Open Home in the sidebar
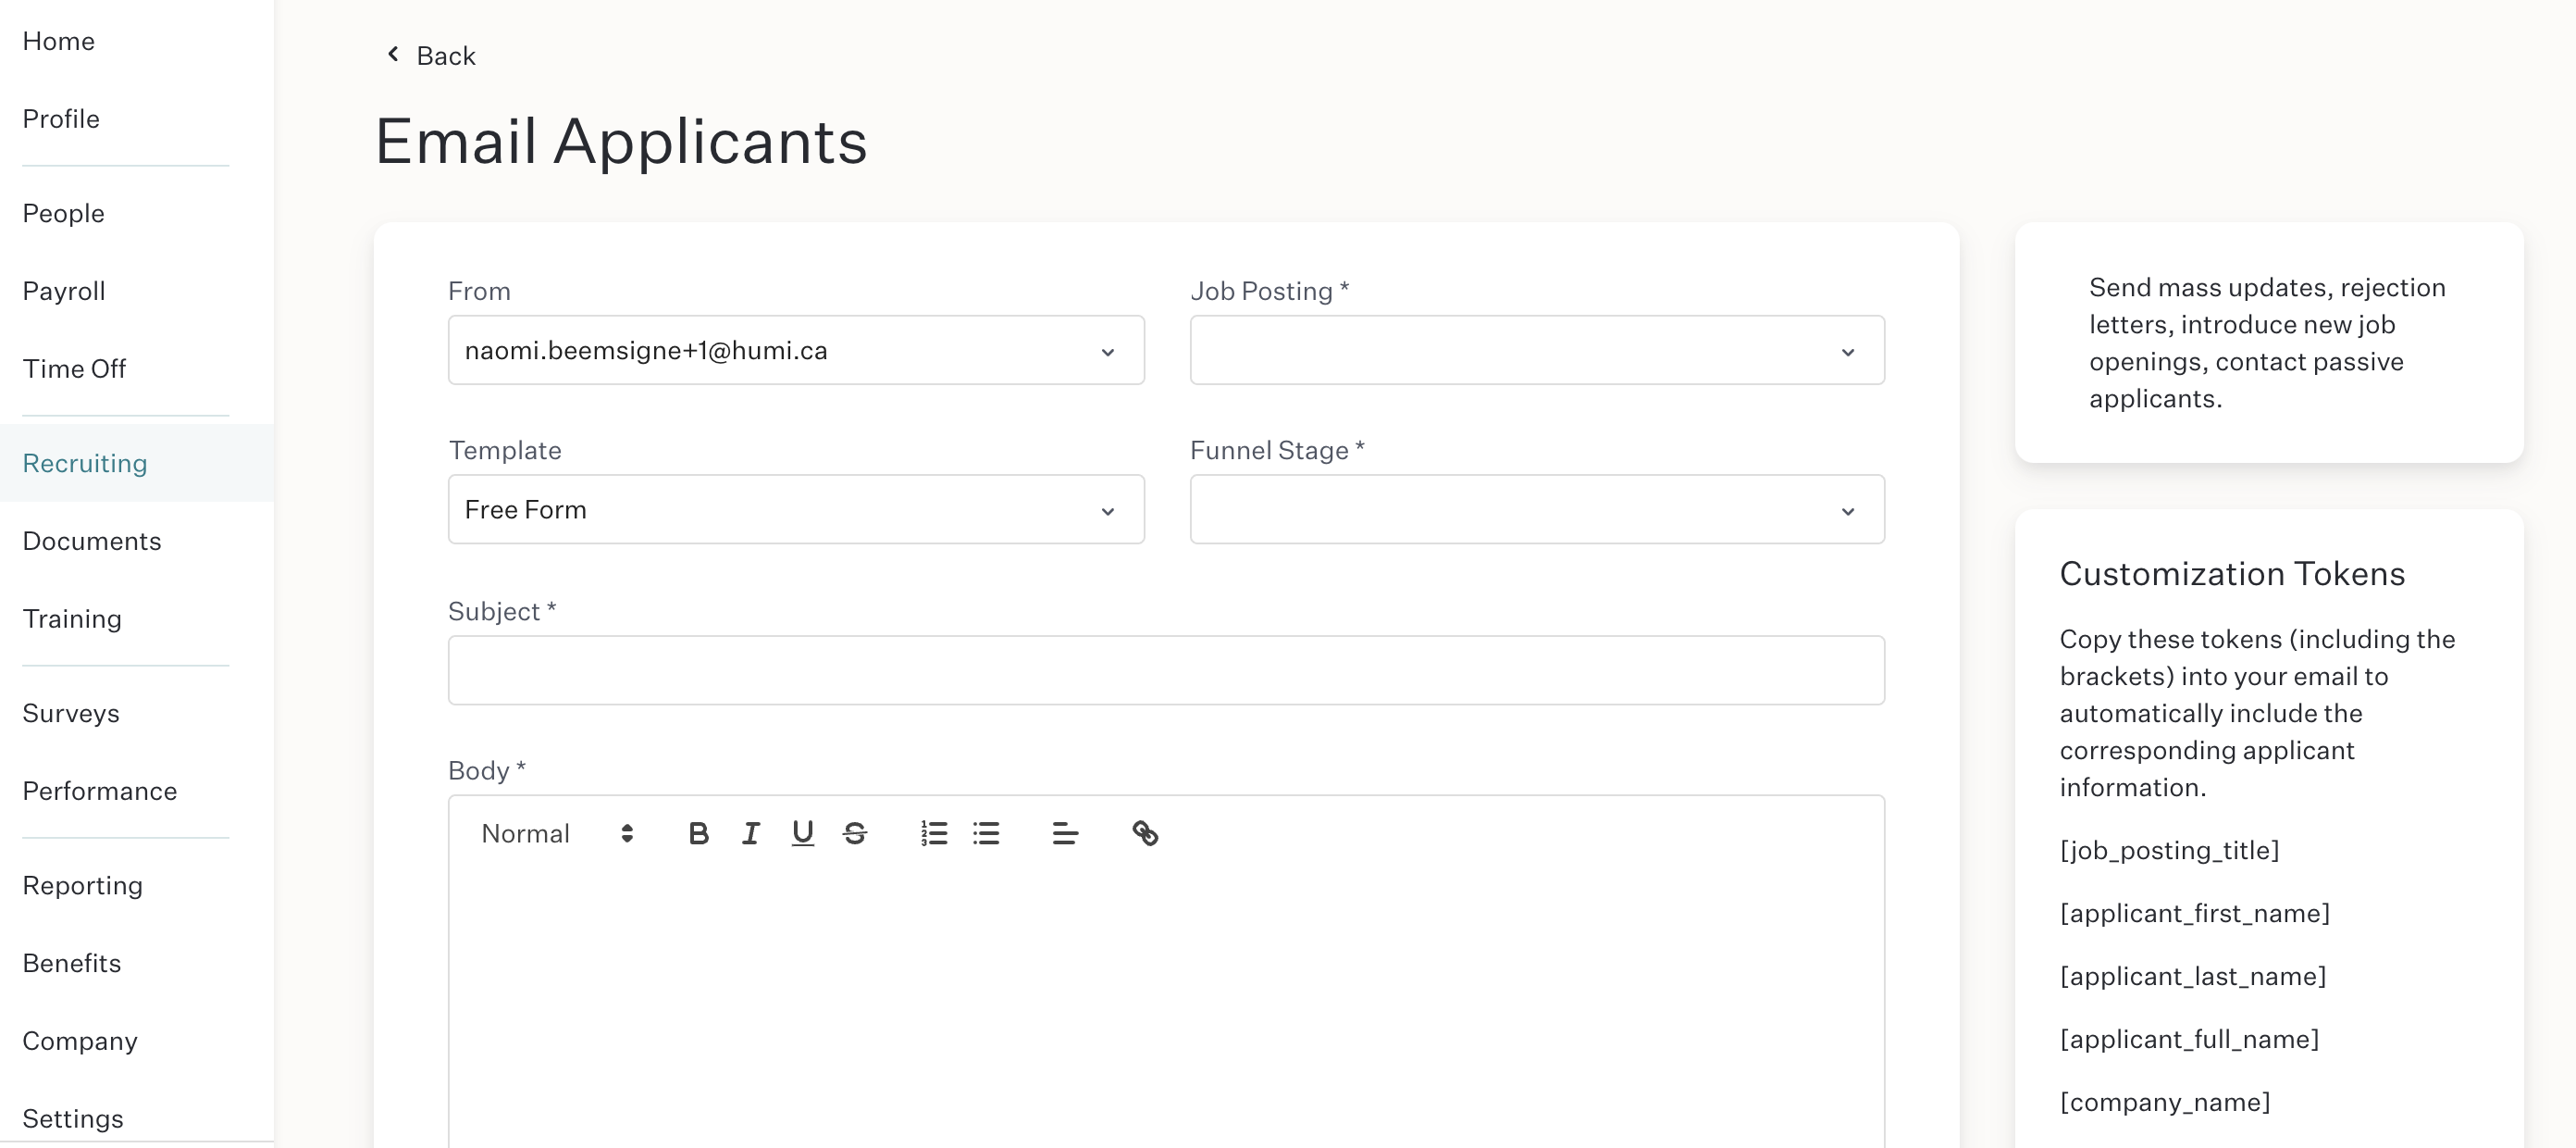The image size is (2576, 1148). pyautogui.click(x=59, y=41)
